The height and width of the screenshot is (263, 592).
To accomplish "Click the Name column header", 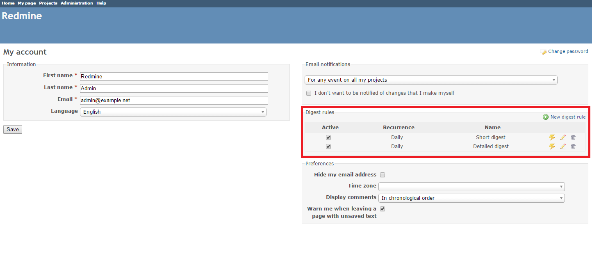I will [492, 128].
